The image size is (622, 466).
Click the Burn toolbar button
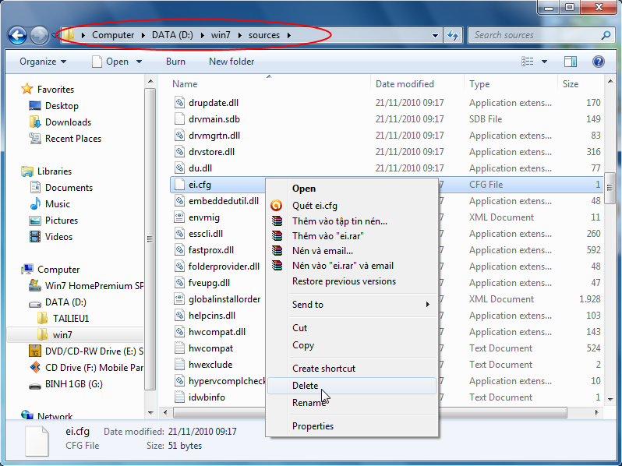175,62
